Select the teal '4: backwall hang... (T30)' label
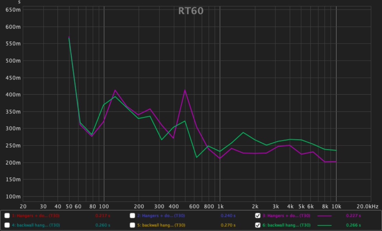Viewport: 382px width, 231px height. click(x=35, y=225)
